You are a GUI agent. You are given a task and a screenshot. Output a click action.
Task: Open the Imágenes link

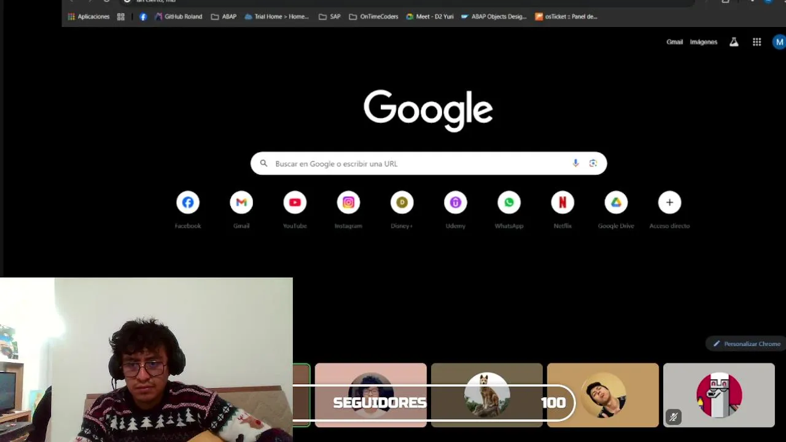703,42
